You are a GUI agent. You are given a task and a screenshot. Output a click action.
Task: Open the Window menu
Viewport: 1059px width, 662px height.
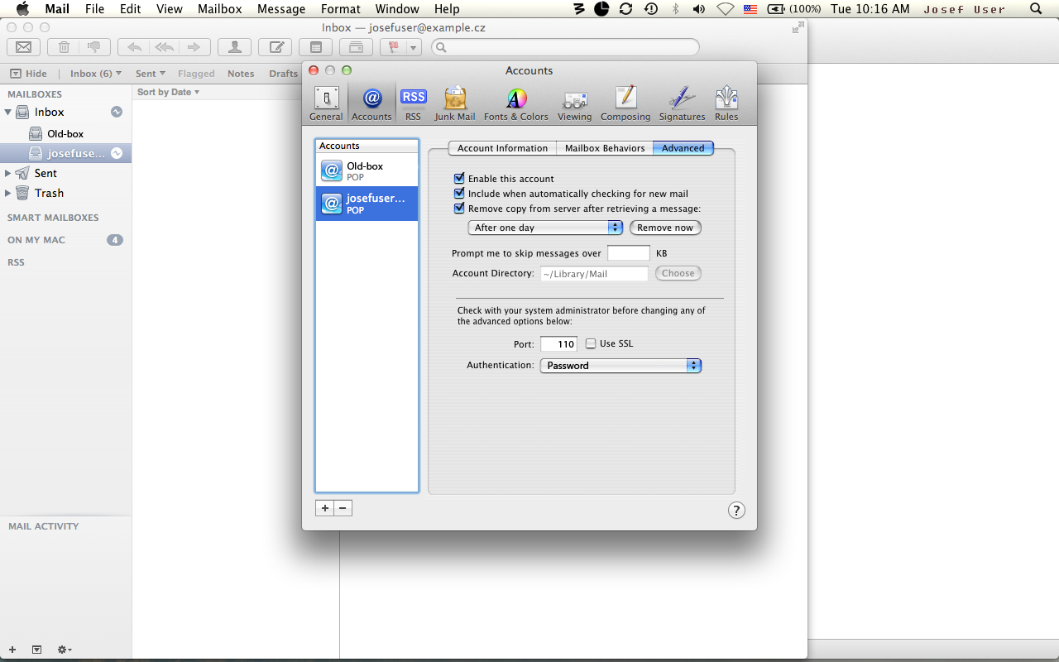tap(397, 9)
